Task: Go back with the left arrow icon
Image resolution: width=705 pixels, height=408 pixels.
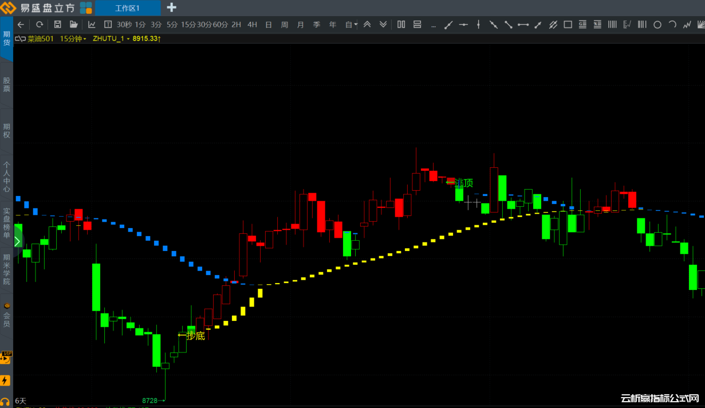Action: (x=21, y=25)
